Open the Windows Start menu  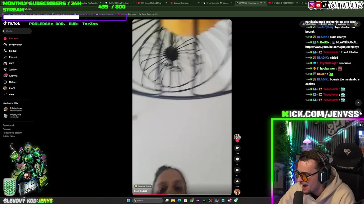pos(129,201)
